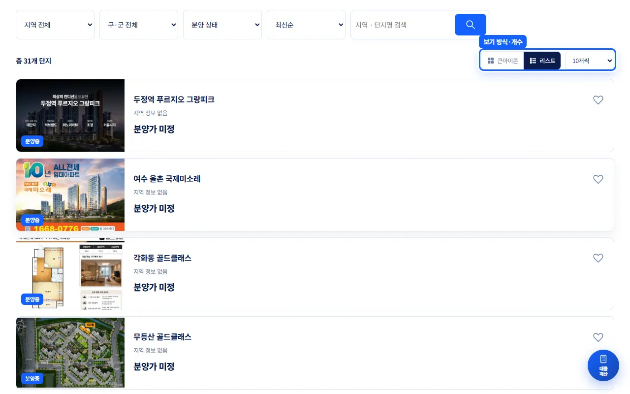Open the 분양 상태 status dropdown
This screenshot has height=394, width=630.
[222, 25]
